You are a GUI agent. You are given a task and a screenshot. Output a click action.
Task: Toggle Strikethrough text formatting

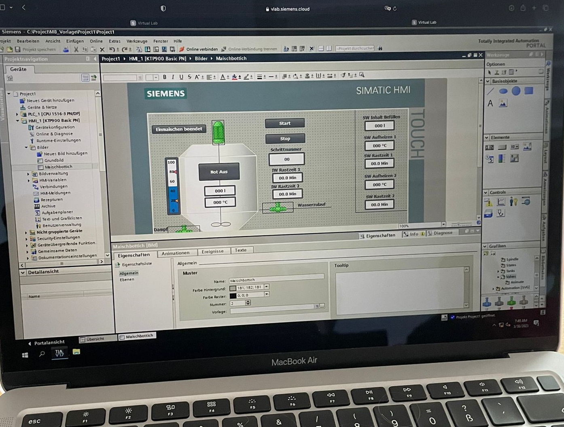click(x=189, y=77)
